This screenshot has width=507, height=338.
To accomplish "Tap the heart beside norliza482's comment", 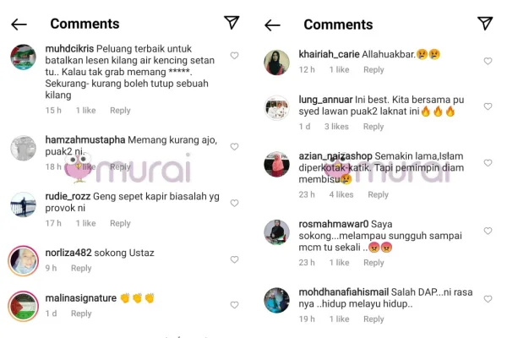I will (x=234, y=259).
